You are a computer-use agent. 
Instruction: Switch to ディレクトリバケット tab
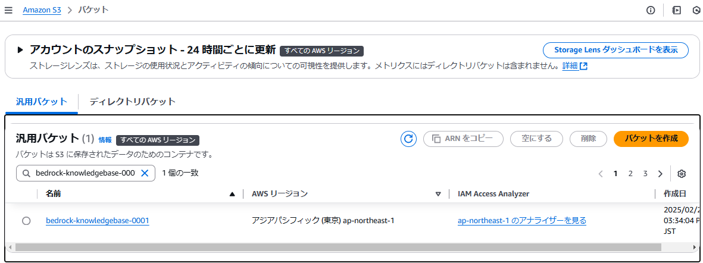[132, 101]
